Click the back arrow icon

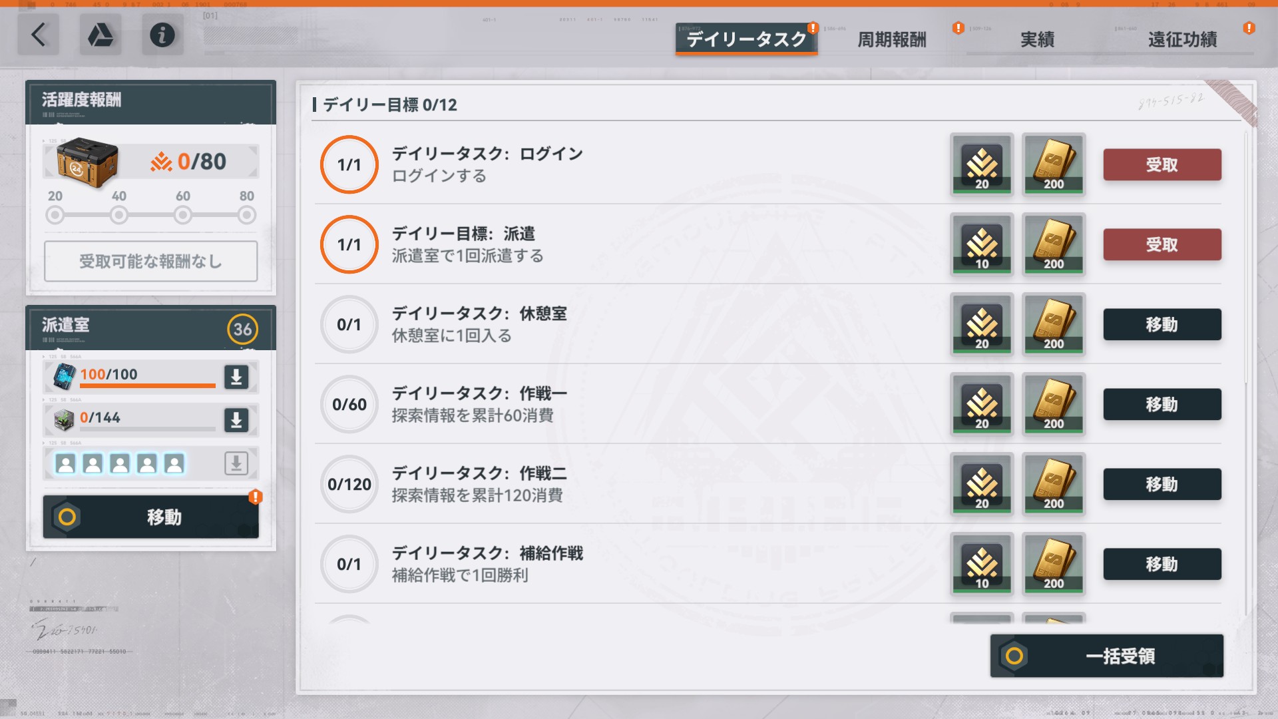click(x=38, y=35)
